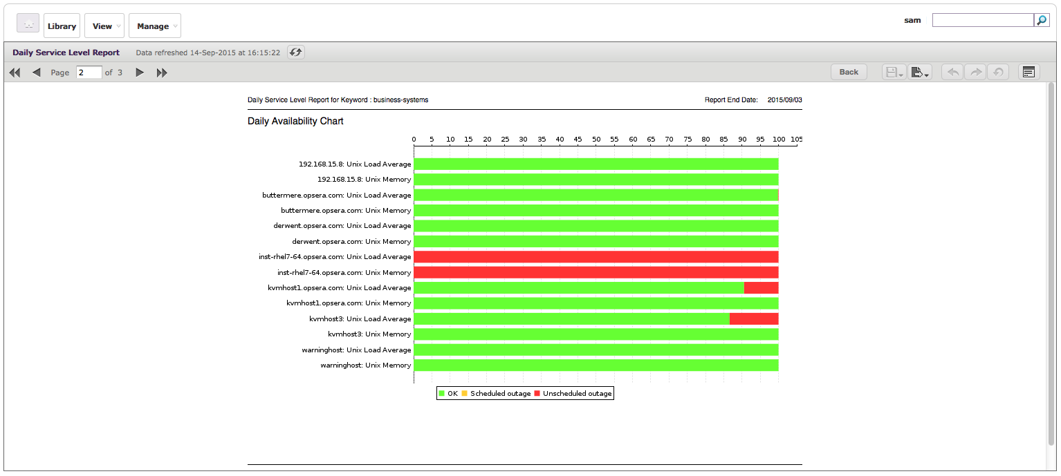The image size is (1061, 476).
Task: Open the input controls options icon
Action: click(x=1028, y=72)
